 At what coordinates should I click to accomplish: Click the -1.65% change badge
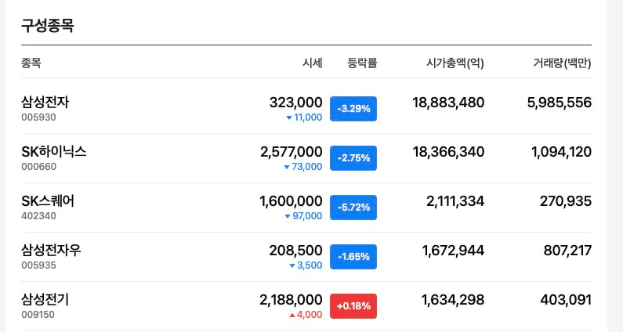pyautogui.click(x=353, y=256)
